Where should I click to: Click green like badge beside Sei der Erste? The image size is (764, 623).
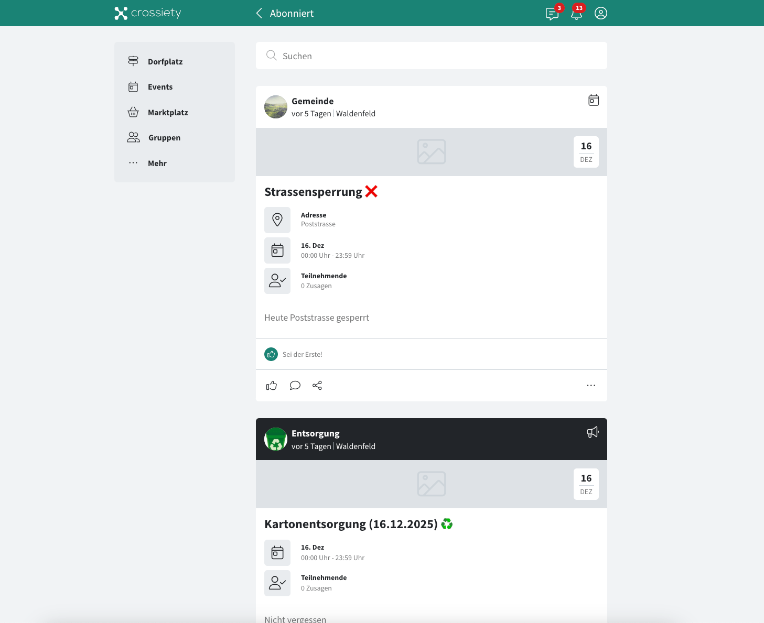271,354
